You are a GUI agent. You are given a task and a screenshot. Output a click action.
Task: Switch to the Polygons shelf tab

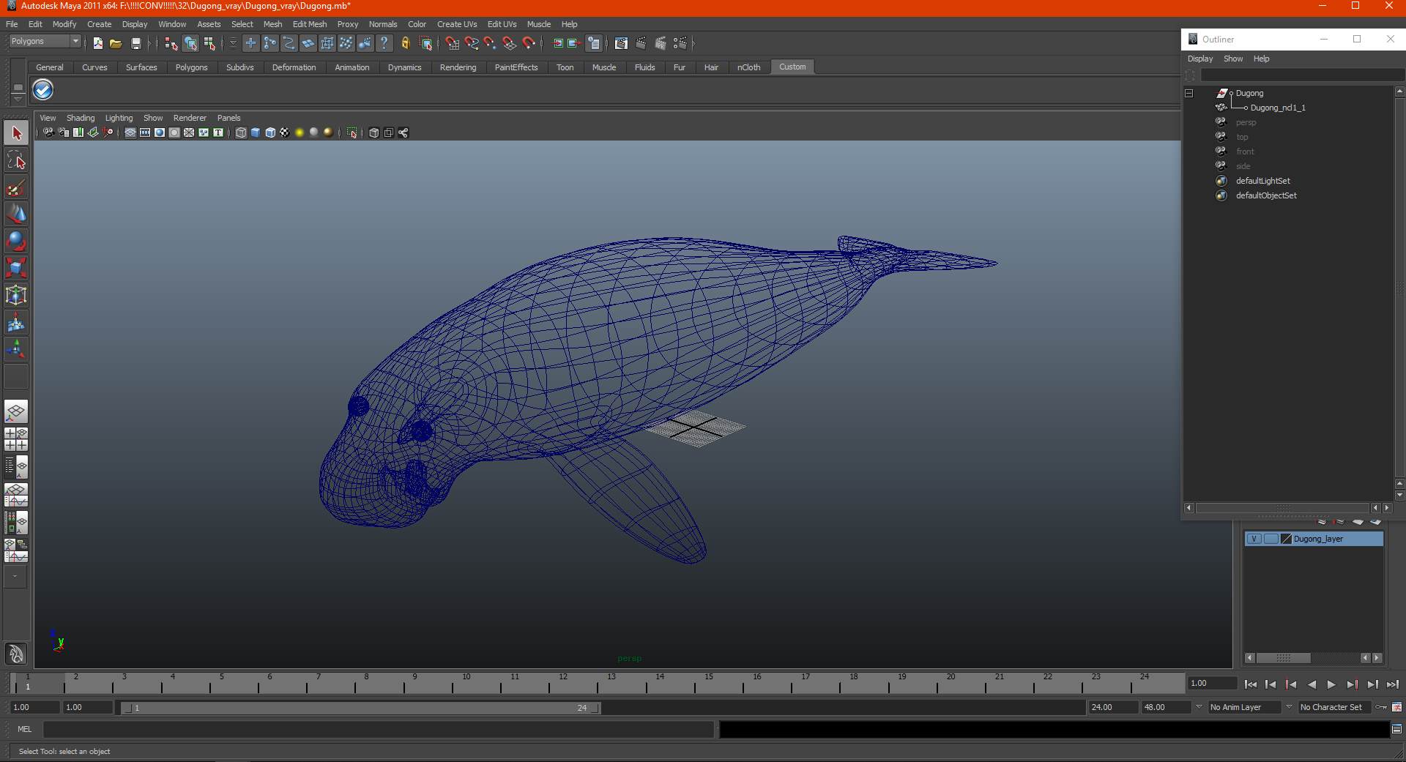pyautogui.click(x=191, y=67)
